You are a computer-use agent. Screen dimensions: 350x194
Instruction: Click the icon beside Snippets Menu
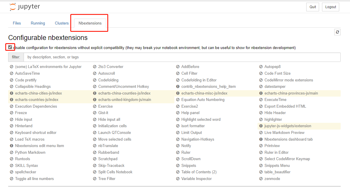(261, 166)
